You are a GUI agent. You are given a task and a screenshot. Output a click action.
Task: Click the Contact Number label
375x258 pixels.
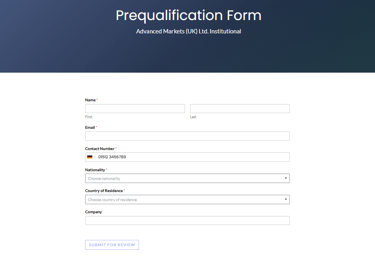click(100, 149)
